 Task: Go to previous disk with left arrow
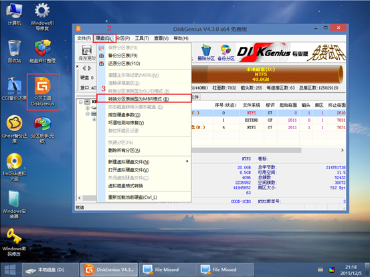[x=84, y=68]
